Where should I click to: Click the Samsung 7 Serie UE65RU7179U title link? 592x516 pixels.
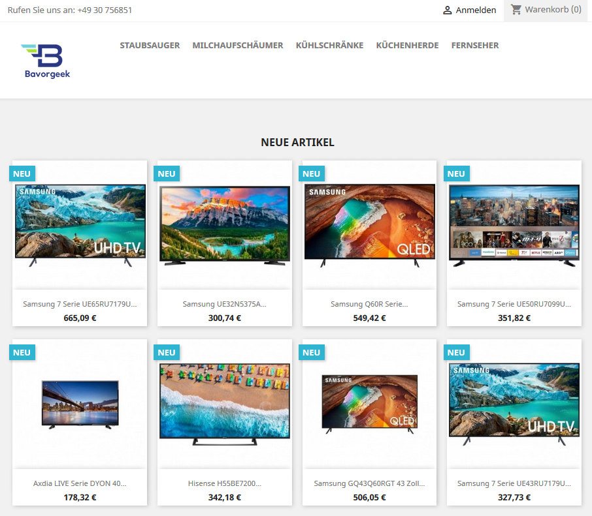[80, 304]
